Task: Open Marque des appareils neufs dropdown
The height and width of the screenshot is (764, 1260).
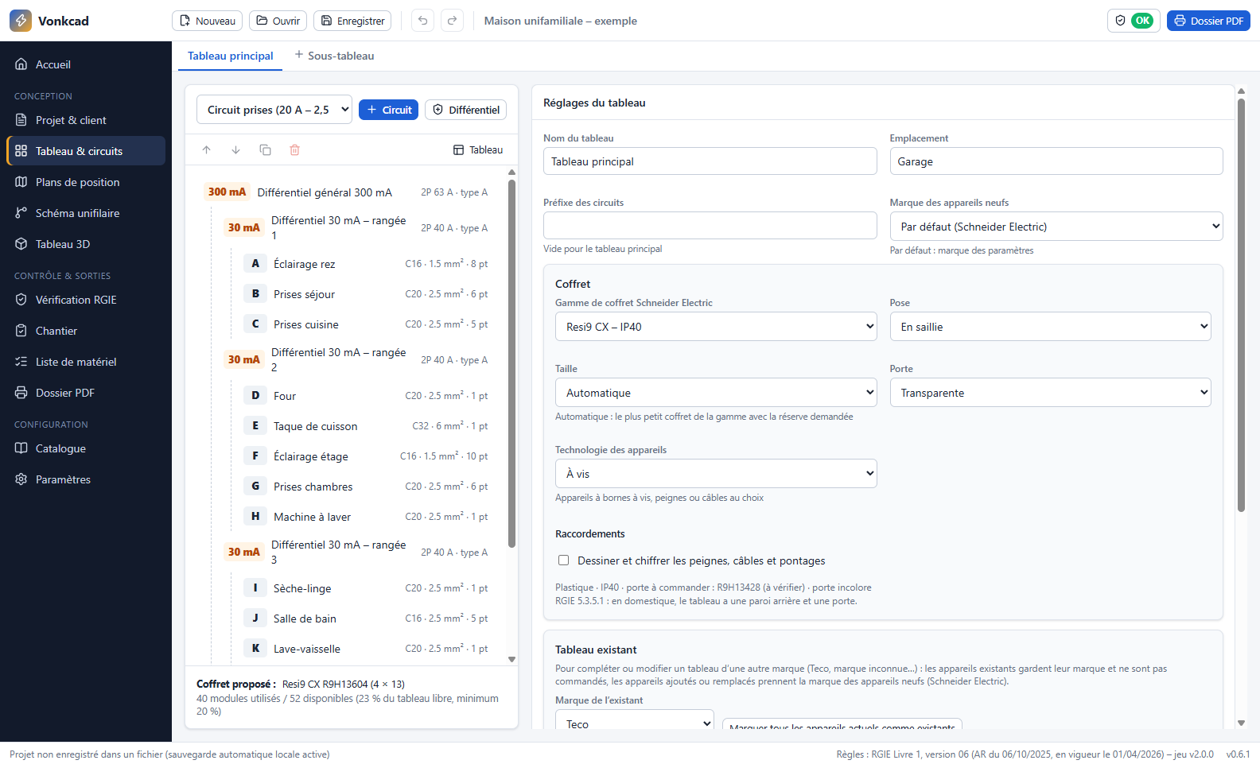Action: pyautogui.click(x=1056, y=227)
